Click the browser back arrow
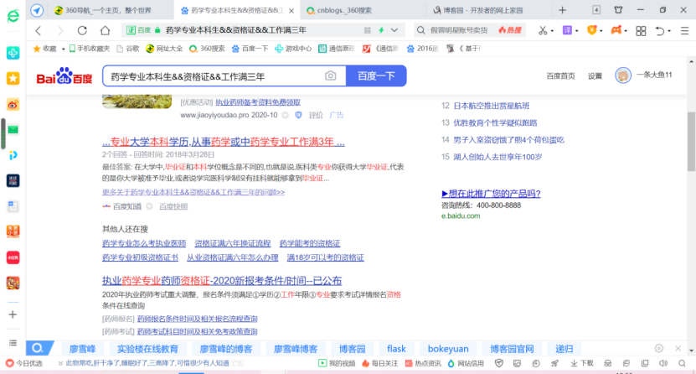Image resolution: width=696 pixels, height=374 pixels. 39,30
